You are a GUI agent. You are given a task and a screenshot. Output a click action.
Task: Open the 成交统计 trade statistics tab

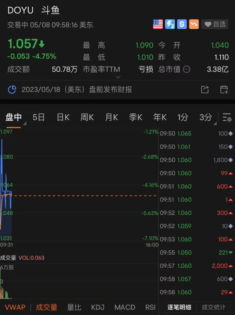[x=214, y=307]
